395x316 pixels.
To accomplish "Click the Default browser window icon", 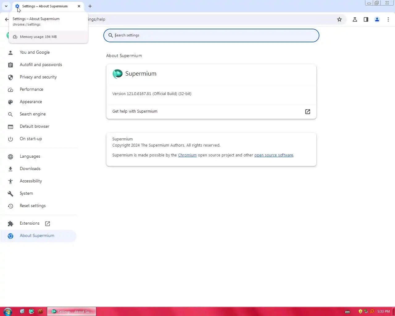I will click(x=10, y=127).
